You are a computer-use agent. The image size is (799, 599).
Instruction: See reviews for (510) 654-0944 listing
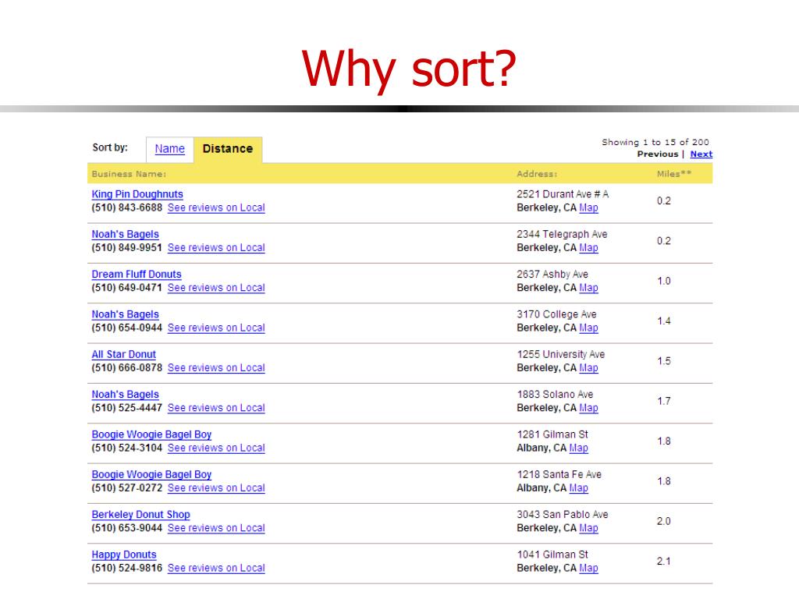click(216, 328)
